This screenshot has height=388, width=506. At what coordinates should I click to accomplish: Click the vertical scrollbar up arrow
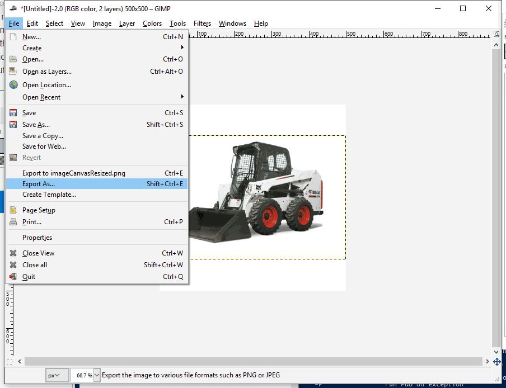click(x=496, y=45)
